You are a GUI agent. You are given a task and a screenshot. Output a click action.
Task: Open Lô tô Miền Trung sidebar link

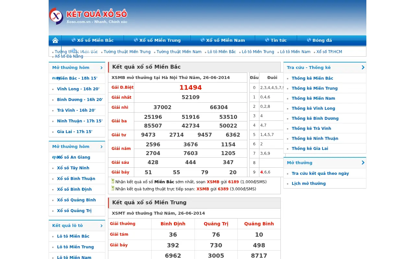tap(75, 247)
